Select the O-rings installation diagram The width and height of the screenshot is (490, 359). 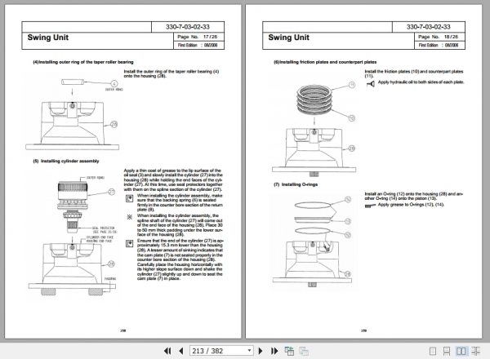coord(313,242)
